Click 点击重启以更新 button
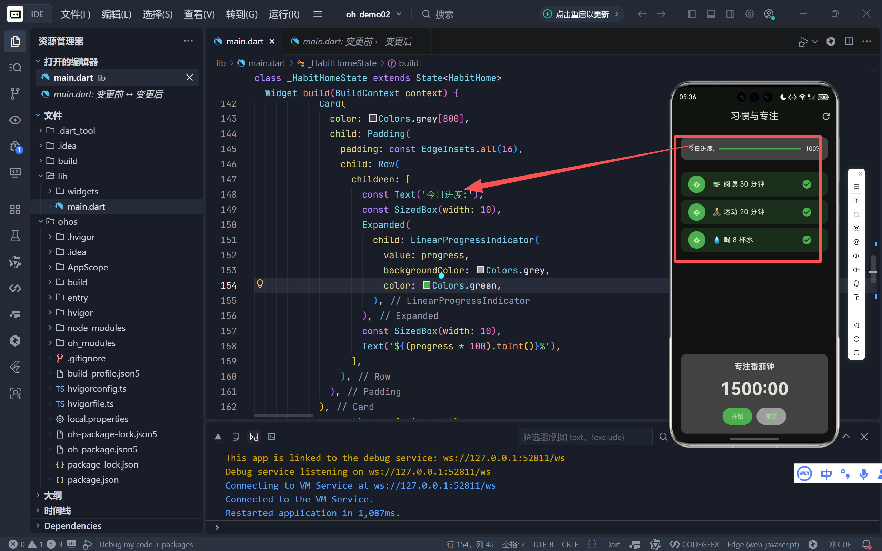 [x=581, y=14]
